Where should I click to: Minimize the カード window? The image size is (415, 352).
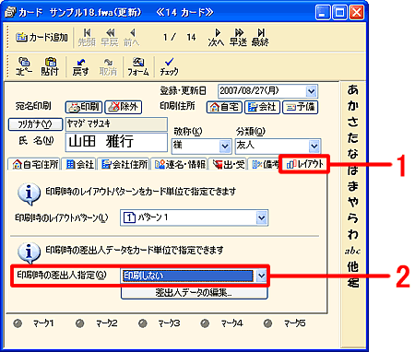coord(323,13)
